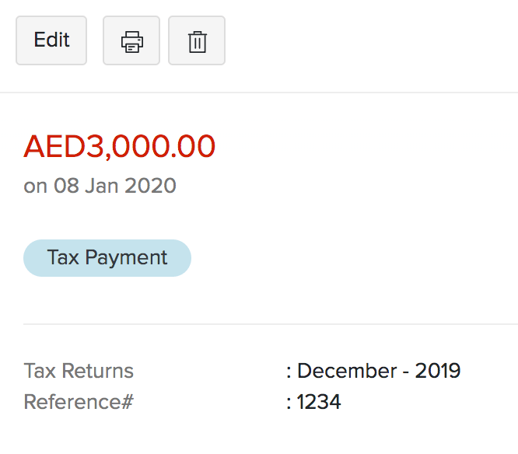Click the Tax Returns label

click(x=79, y=371)
